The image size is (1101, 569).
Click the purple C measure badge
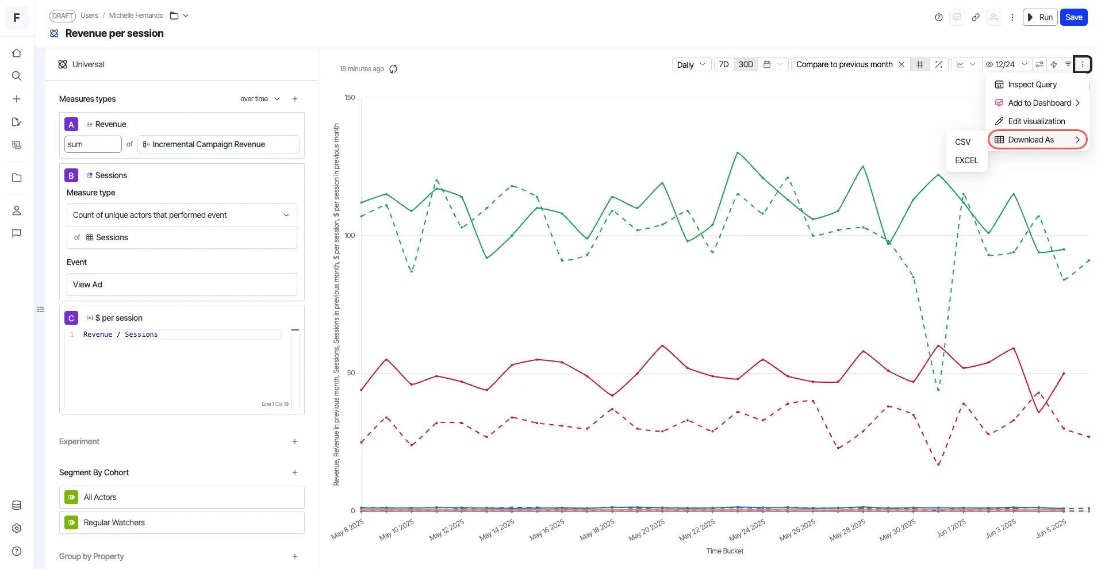(x=71, y=318)
